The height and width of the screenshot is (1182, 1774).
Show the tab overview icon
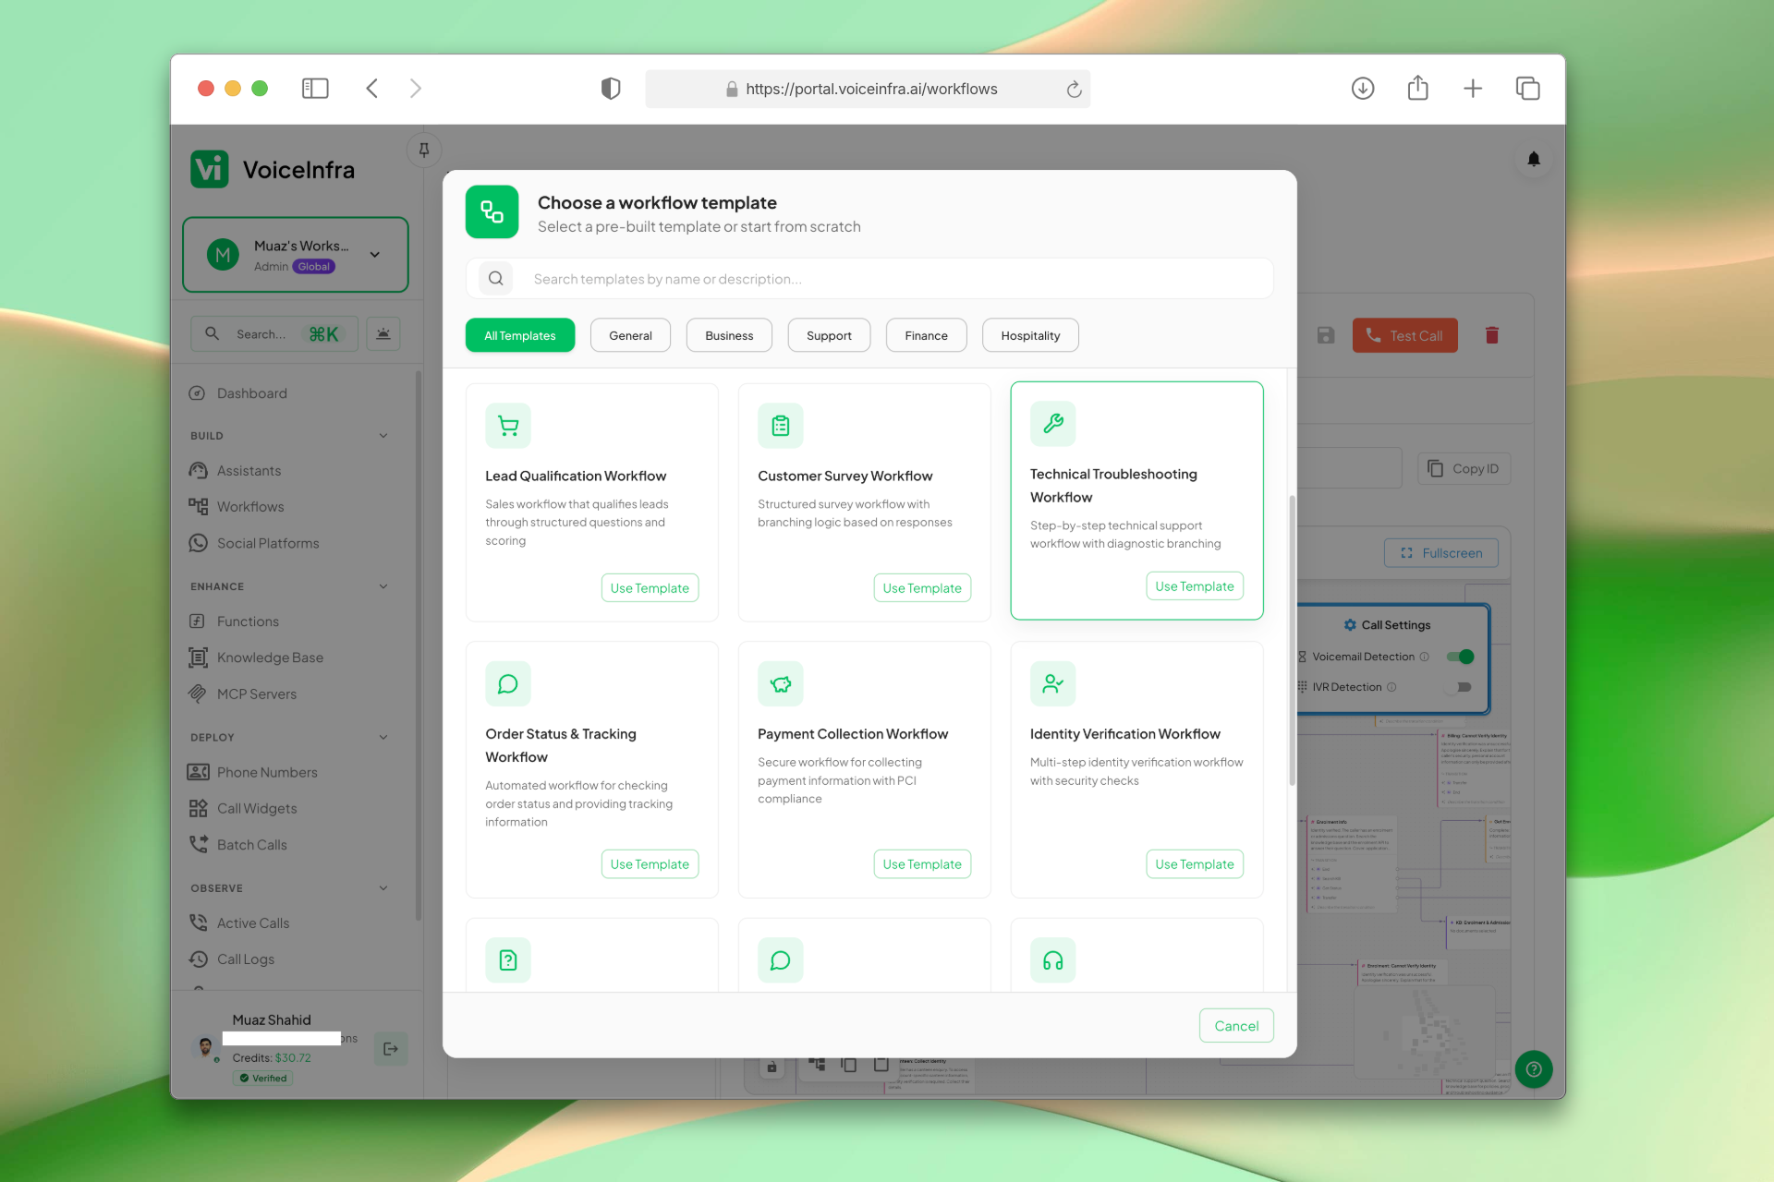tap(1528, 89)
